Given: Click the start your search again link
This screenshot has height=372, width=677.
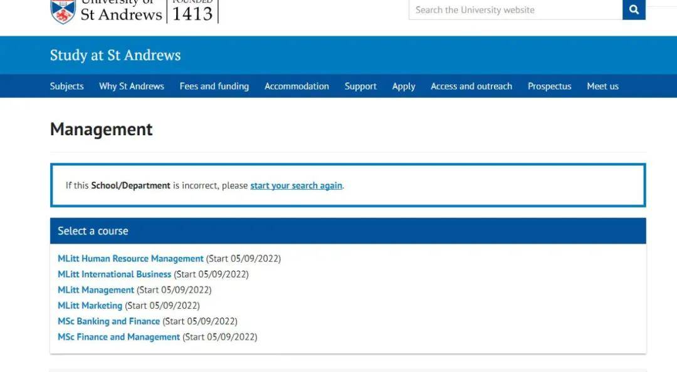Looking at the screenshot, I should 296,185.
